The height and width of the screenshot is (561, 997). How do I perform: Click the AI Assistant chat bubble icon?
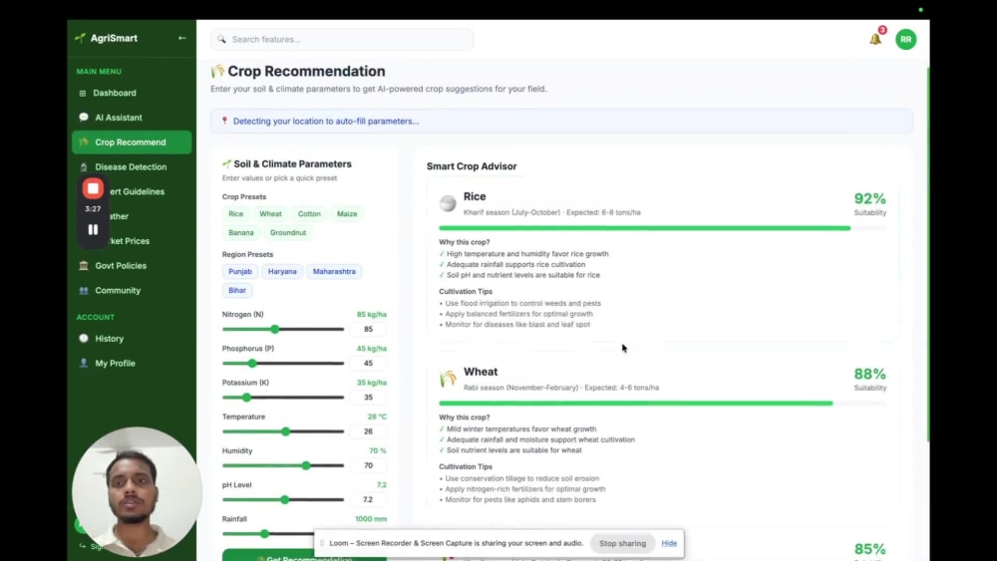click(x=84, y=117)
